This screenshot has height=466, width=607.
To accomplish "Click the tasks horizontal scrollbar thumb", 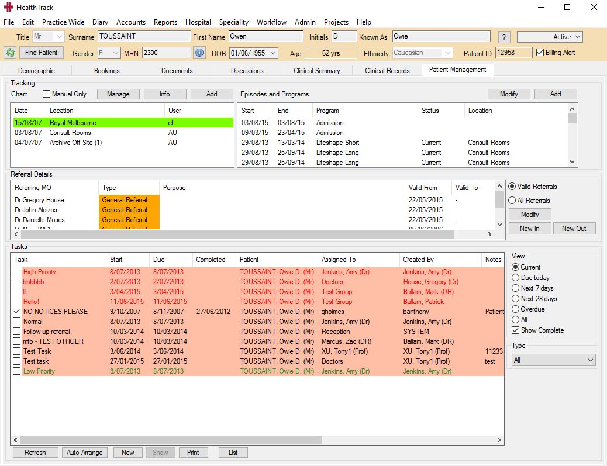I will pos(171,440).
